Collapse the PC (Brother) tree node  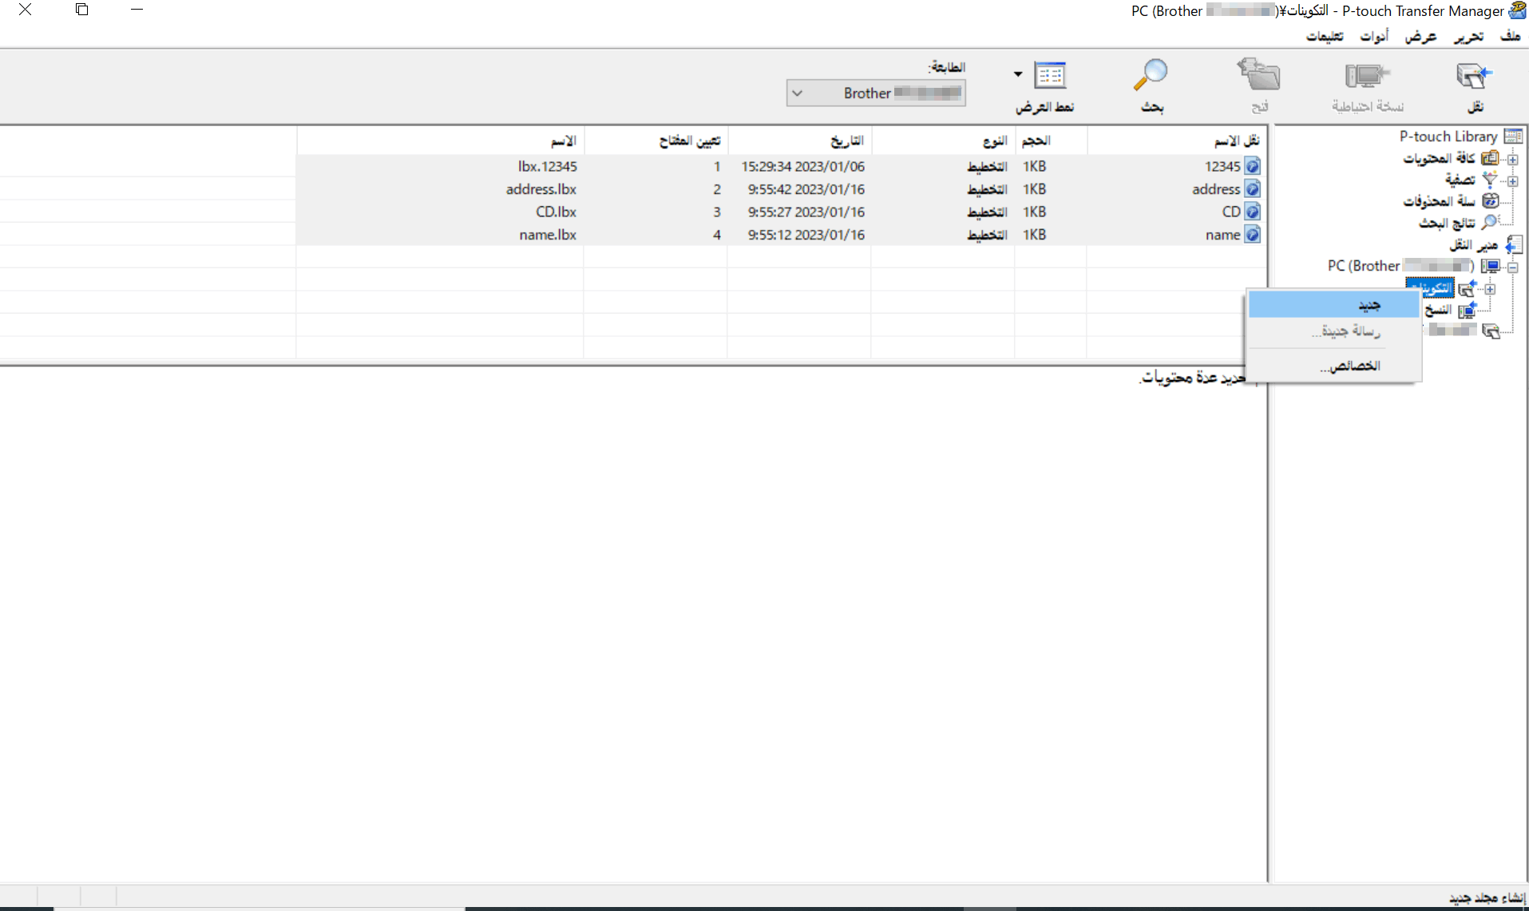click(x=1512, y=267)
